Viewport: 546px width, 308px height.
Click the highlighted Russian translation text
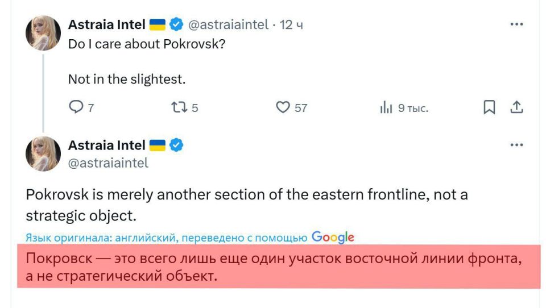click(x=273, y=268)
